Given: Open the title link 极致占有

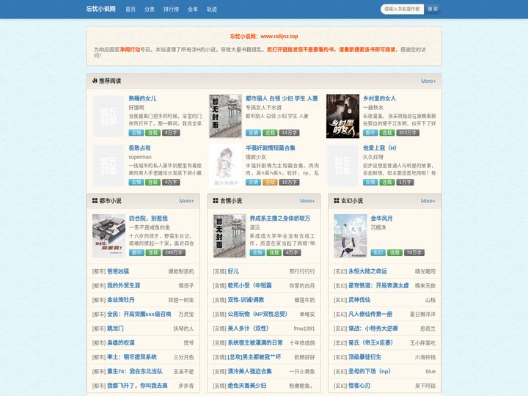Looking at the screenshot, I should (x=140, y=148).
